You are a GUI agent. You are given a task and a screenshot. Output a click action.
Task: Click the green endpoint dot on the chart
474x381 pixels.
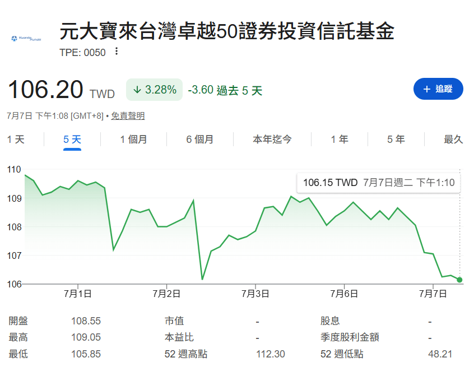coord(459,280)
